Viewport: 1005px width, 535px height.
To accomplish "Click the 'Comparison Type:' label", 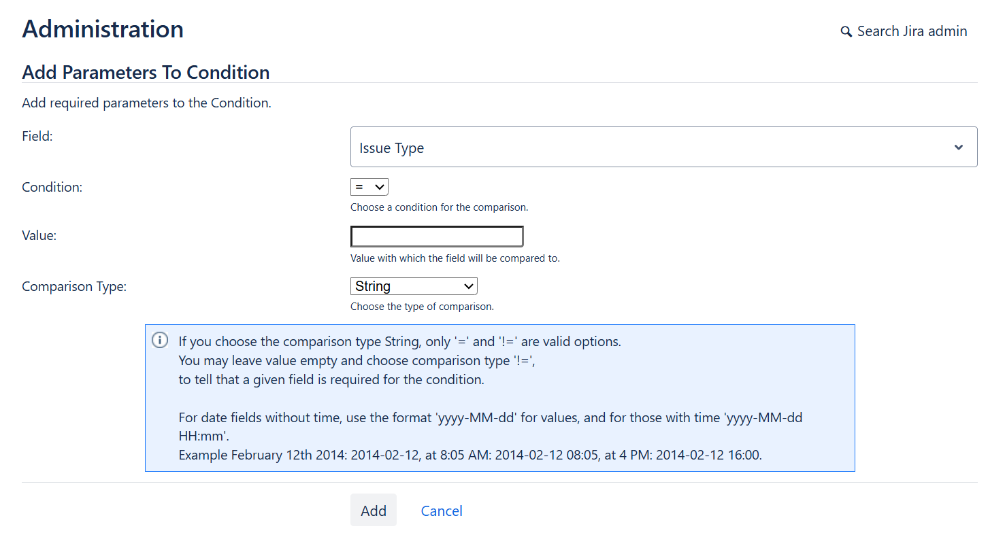I will coord(74,286).
